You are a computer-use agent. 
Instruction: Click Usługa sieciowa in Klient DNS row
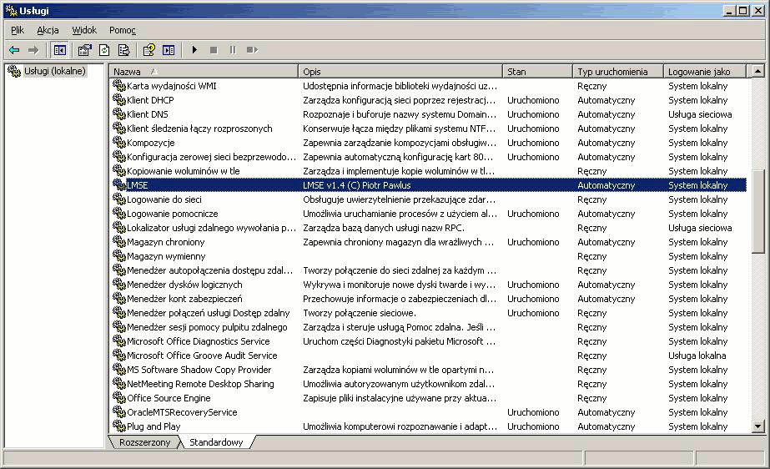(x=700, y=114)
